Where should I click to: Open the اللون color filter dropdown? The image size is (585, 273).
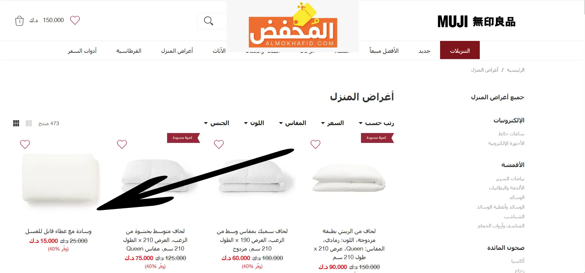point(254,123)
